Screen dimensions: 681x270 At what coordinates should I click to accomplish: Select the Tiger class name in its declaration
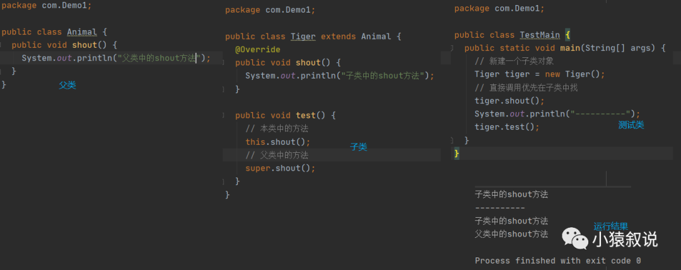303,37
